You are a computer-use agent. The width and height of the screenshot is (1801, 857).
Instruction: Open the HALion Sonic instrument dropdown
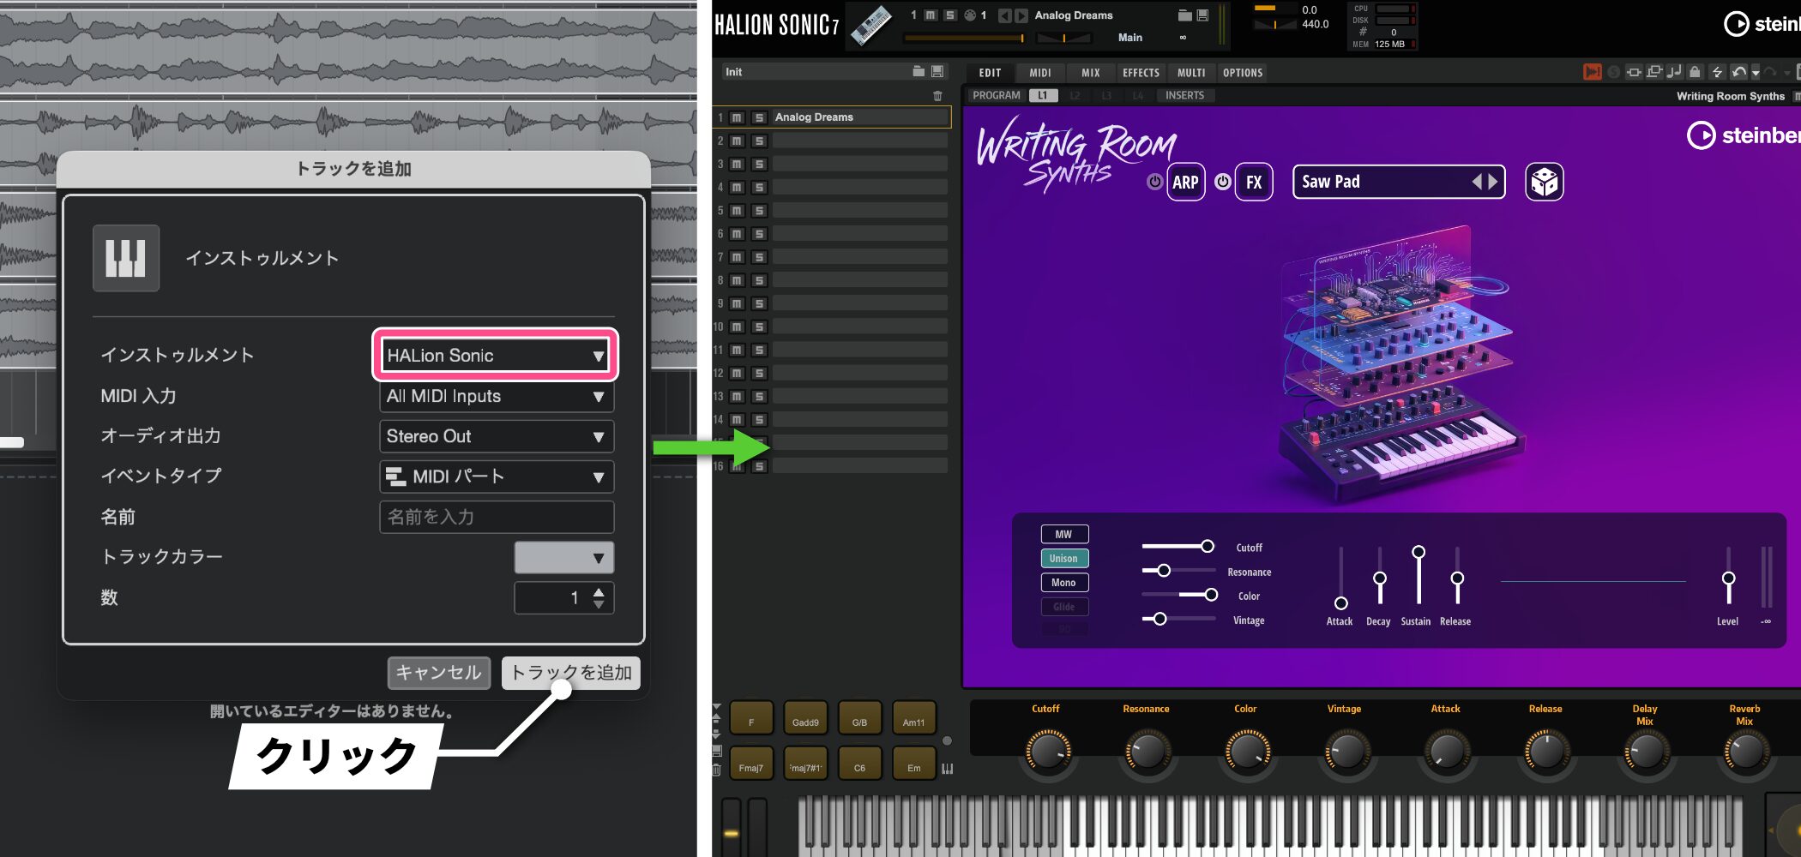(495, 356)
